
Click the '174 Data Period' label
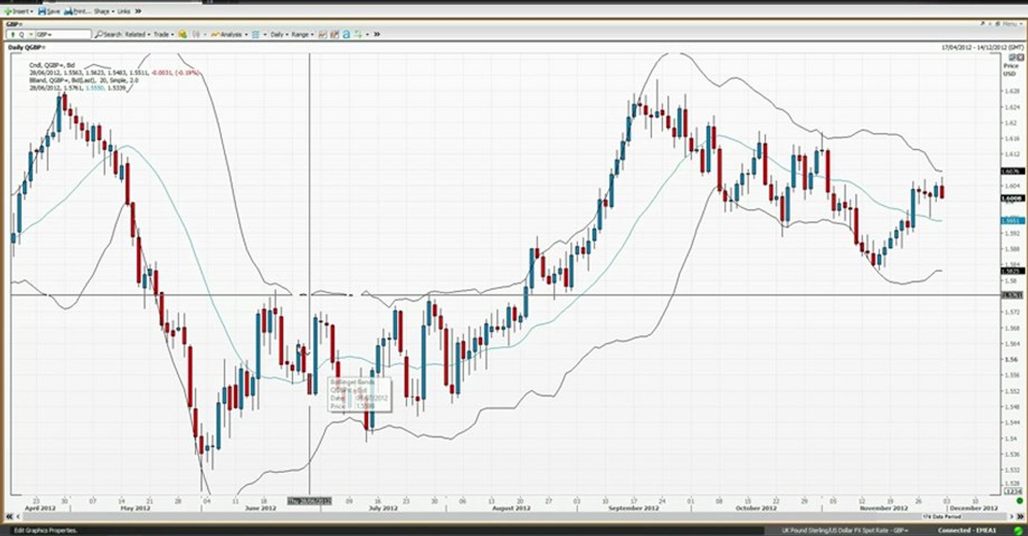[942, 517]
